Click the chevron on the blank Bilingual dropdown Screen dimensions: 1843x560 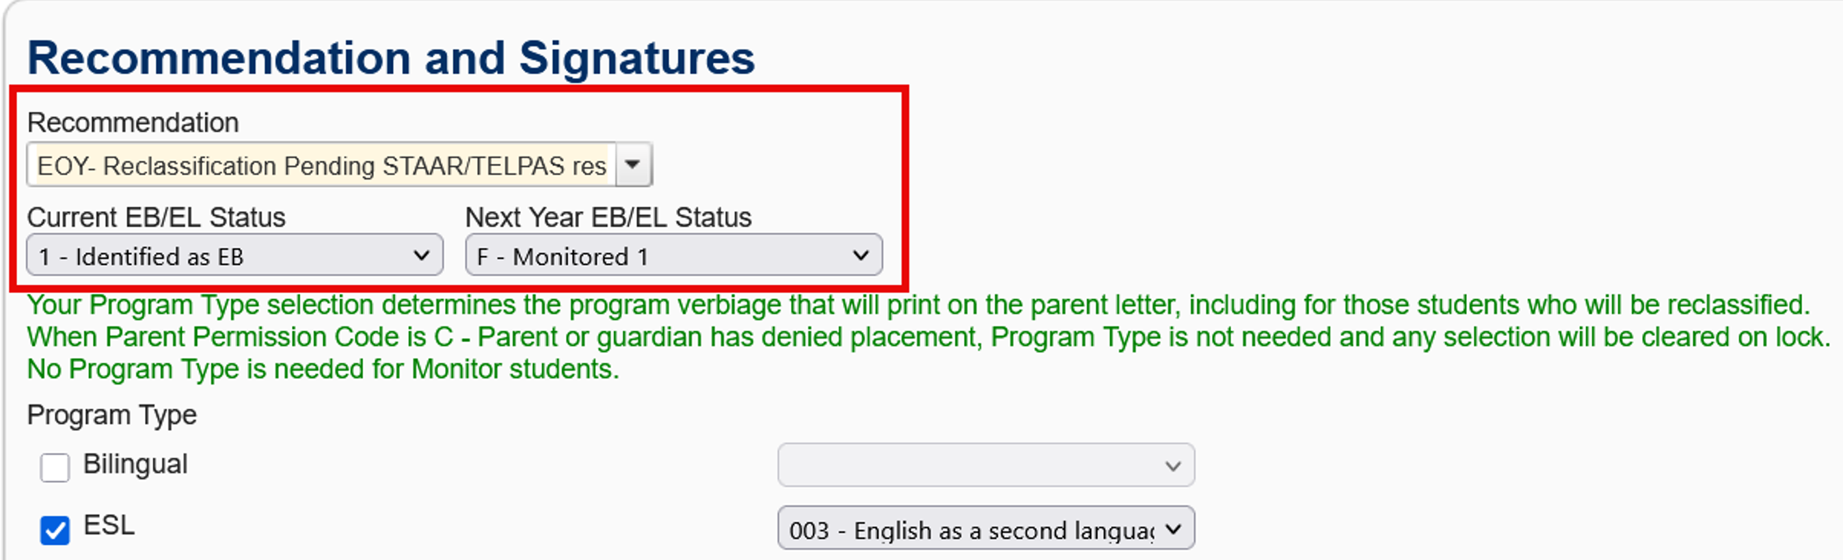click(x=1172, y=466)
